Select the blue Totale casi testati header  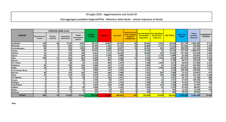pyautogui.click(x=182, y=36)
